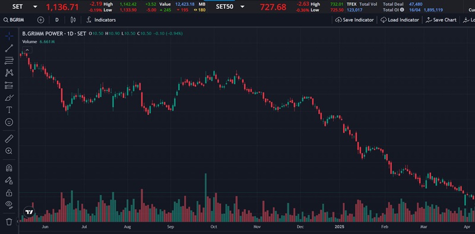Click the Load Indicator button
The width and height of the screenshot is (475, 234).
400,20
